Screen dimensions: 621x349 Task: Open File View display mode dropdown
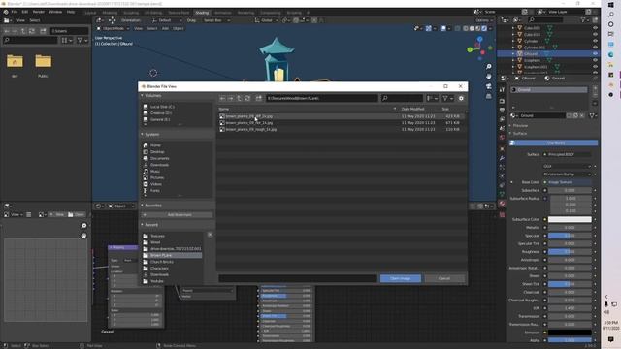tap(432, 98)
